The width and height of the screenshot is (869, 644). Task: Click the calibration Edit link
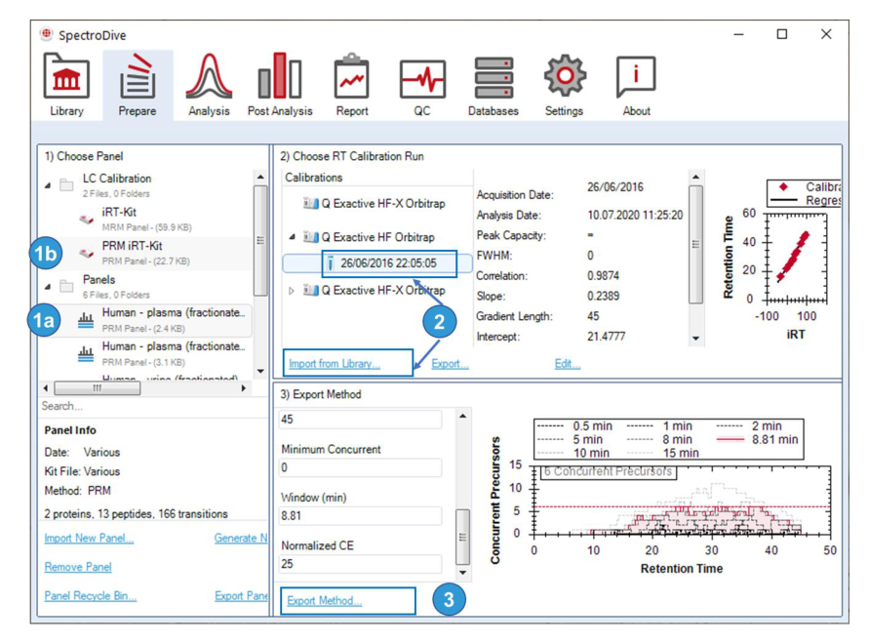click(x=568, y=363)
